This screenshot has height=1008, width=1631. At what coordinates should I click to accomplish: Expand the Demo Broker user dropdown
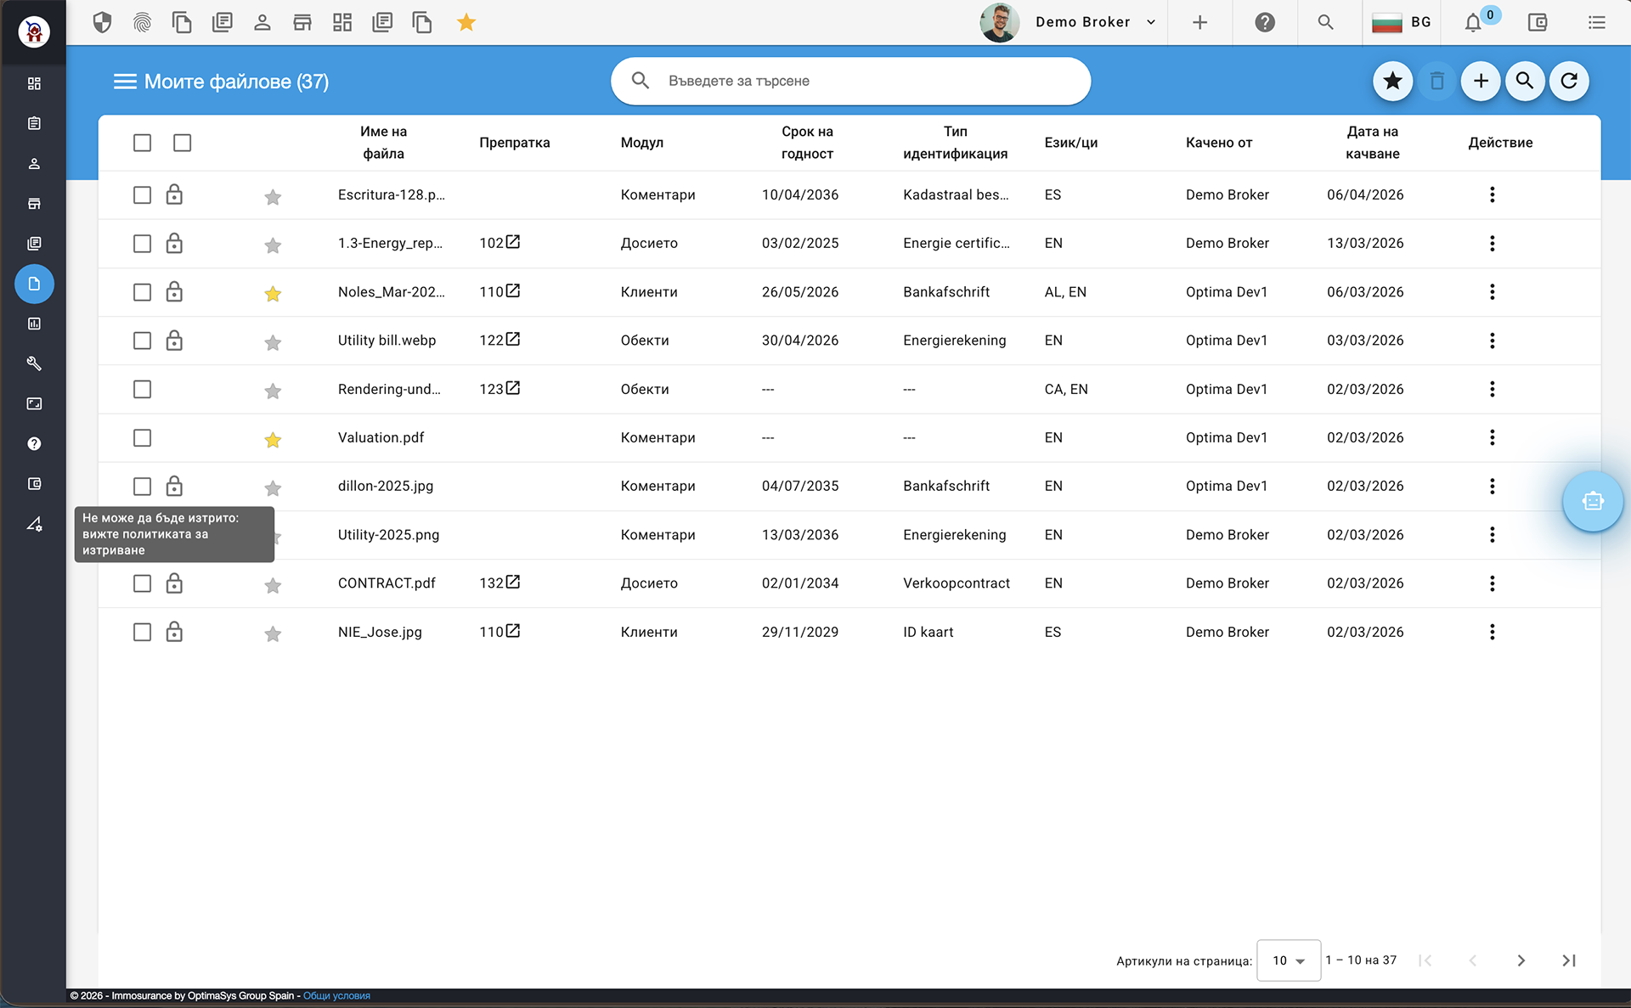click(x=1151, y=23)
